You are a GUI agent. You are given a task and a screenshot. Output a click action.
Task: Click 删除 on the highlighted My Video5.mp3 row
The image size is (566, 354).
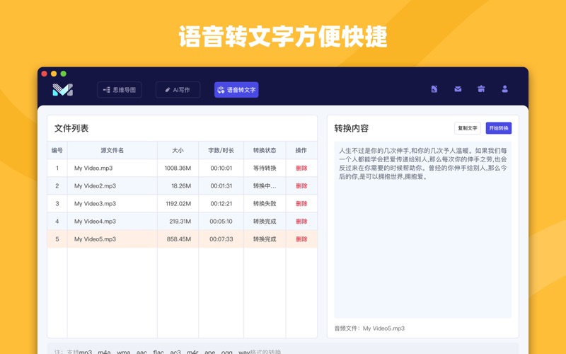[301, 239]
